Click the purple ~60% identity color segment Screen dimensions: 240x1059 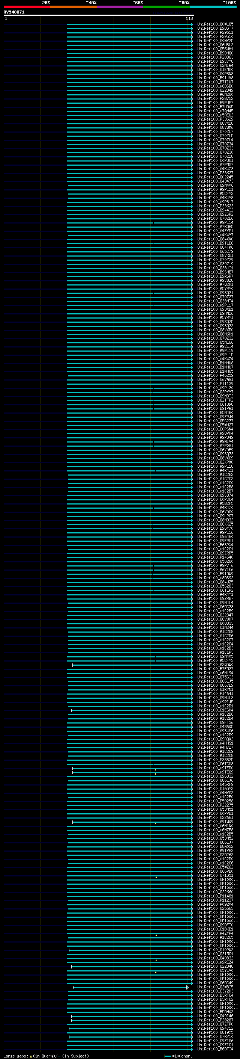pyautogui.click(x=120, y=7)
